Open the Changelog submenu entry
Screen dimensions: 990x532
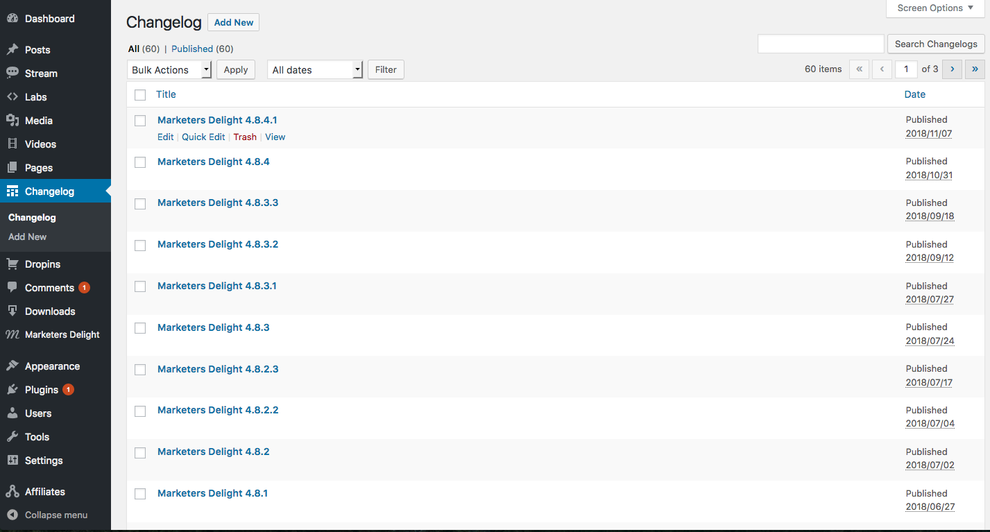pos(32,217)
